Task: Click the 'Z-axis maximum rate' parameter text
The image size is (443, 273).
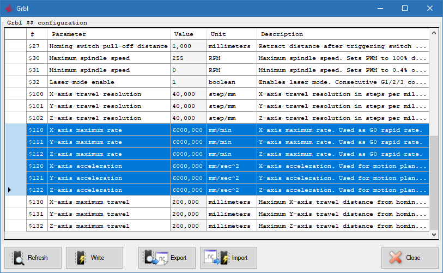Action: [86, 154]
